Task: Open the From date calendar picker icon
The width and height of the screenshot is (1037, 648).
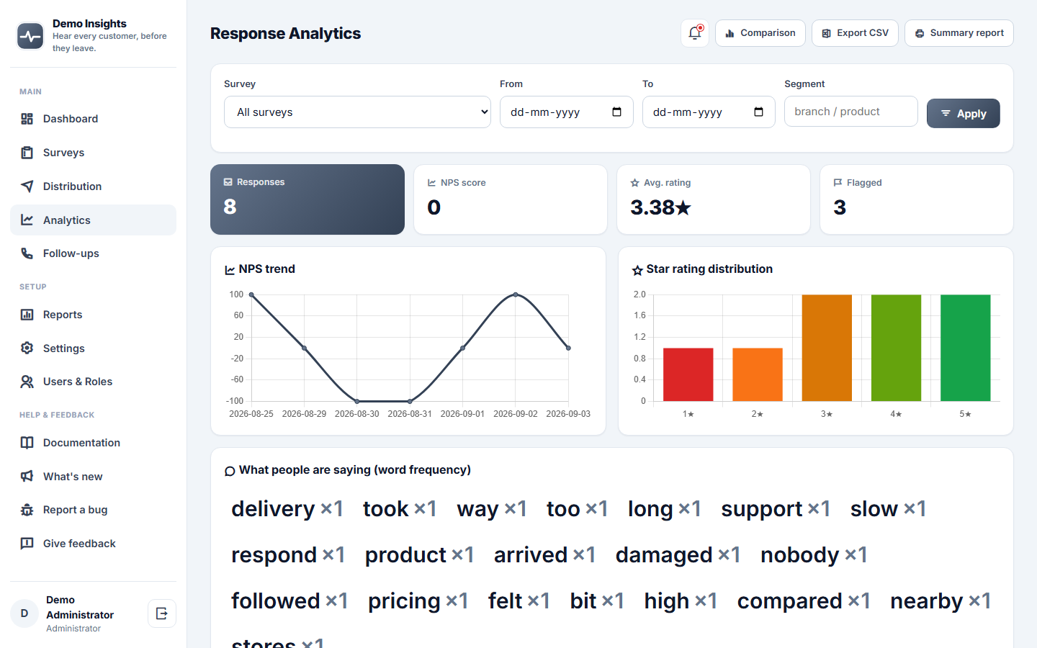Action: [x=616, y=112]
